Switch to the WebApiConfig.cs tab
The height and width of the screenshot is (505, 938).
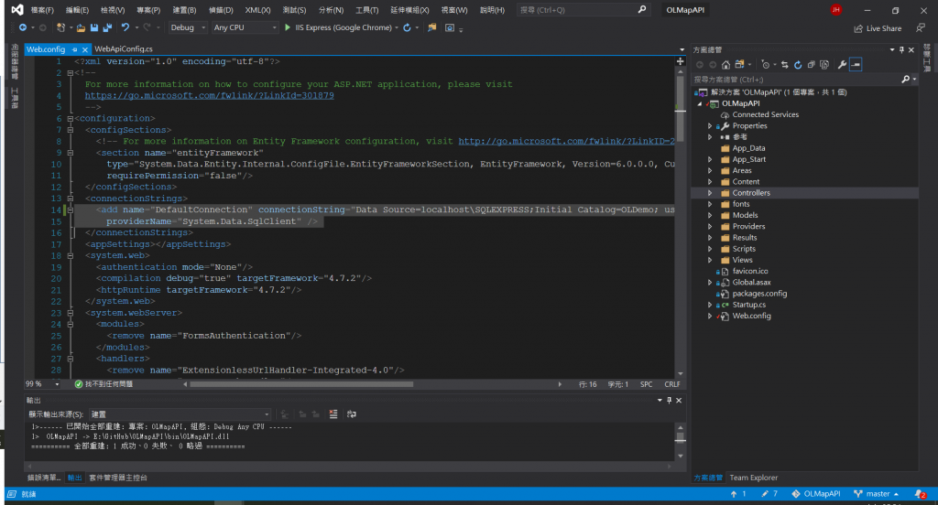click(x=123, y=48)
